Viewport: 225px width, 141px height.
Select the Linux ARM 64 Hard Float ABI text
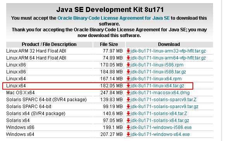(36, 58)
